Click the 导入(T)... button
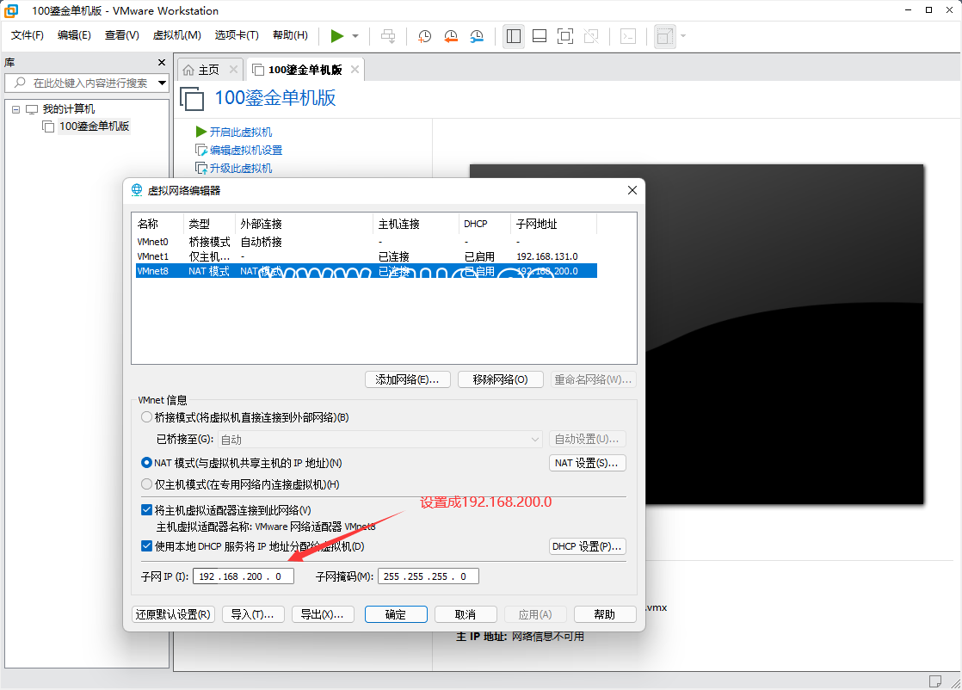 (253, 614)
